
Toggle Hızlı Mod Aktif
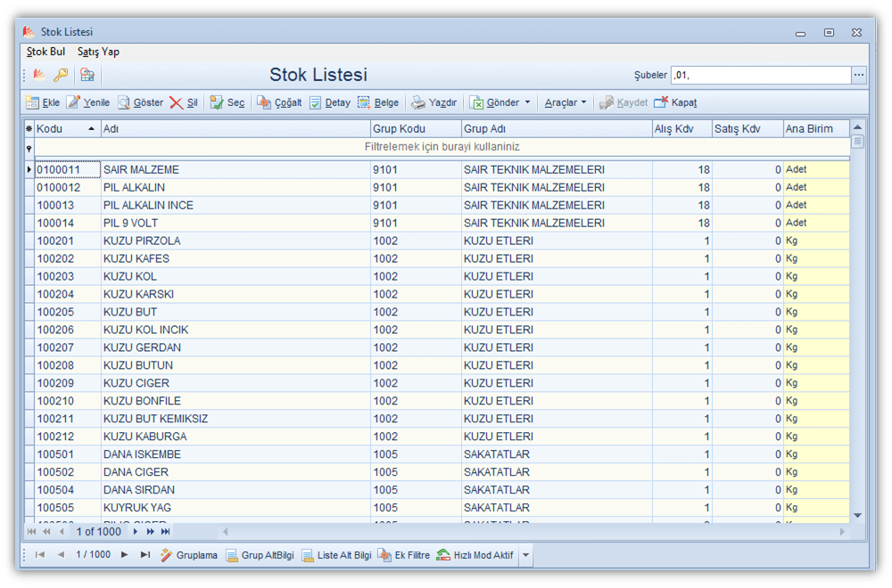[443, 555]
